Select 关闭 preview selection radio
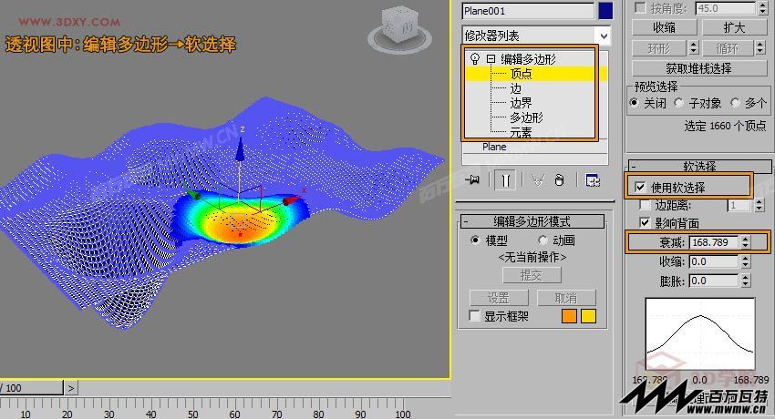The image size is (775, 419). [635, 103]
